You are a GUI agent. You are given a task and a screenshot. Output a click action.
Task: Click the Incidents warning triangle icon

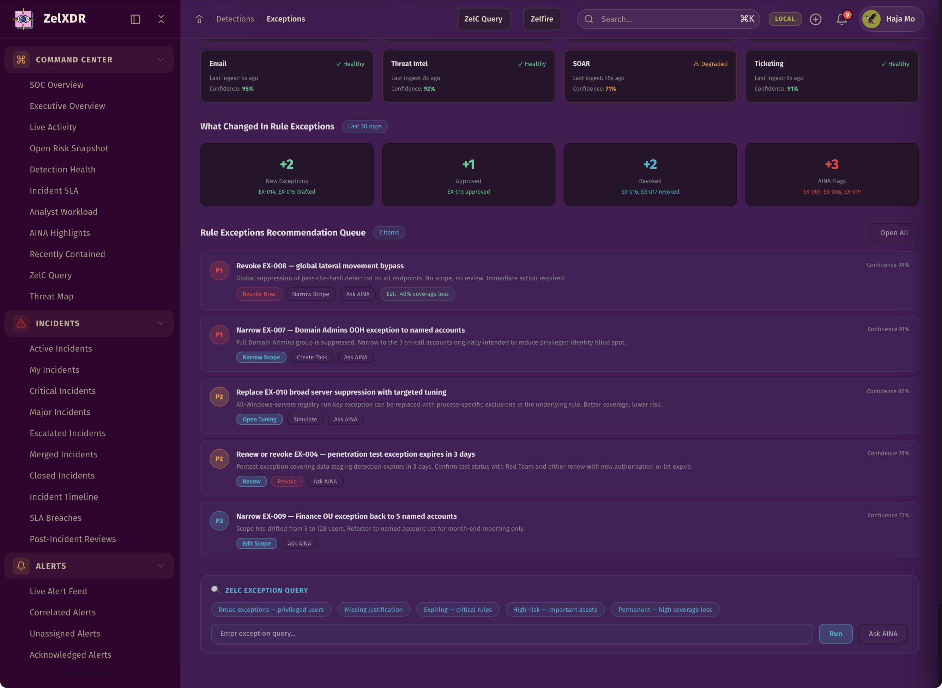coord(21,323)
